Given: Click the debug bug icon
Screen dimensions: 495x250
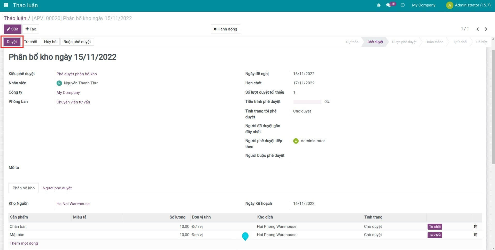Looking at the screenshot, I should tap(379, 5).
